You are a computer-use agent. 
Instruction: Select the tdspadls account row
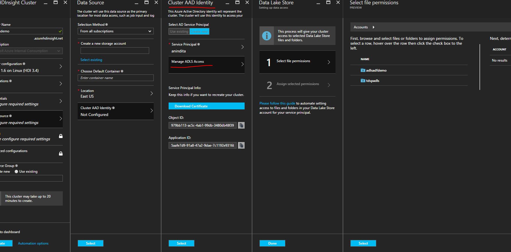[x=409, y=80]
